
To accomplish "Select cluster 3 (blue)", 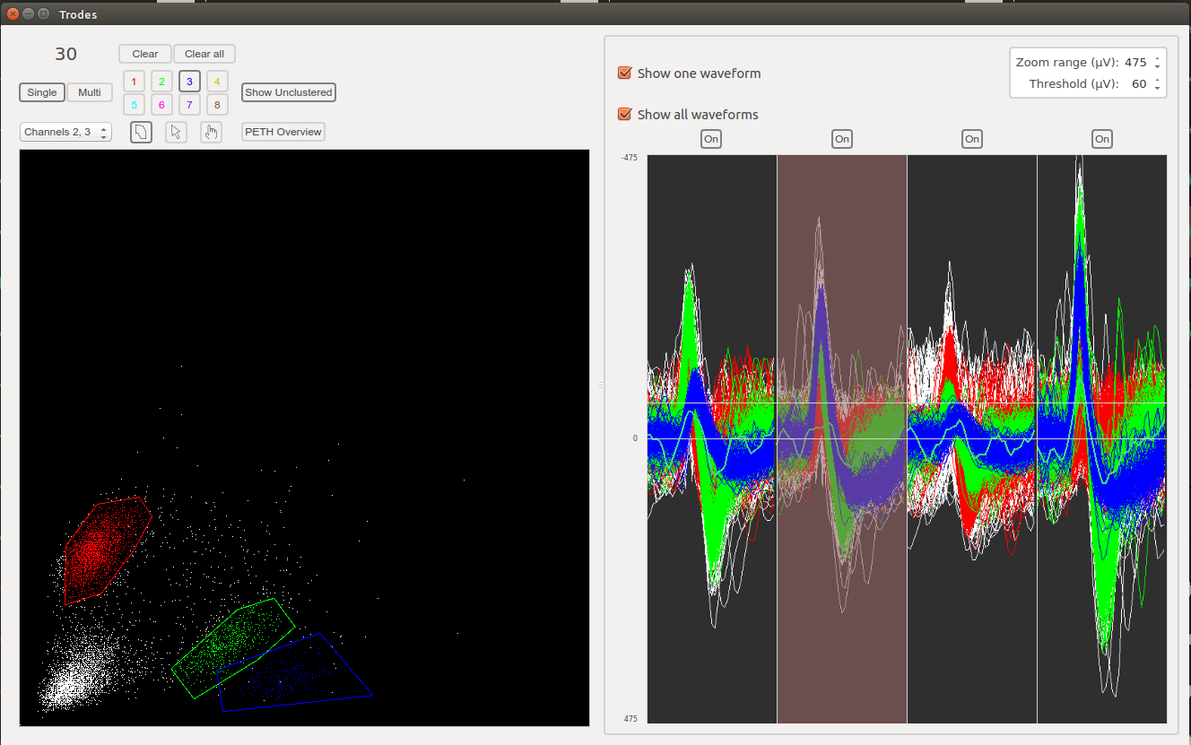I will pyautogui.click(x=189, y=82).
